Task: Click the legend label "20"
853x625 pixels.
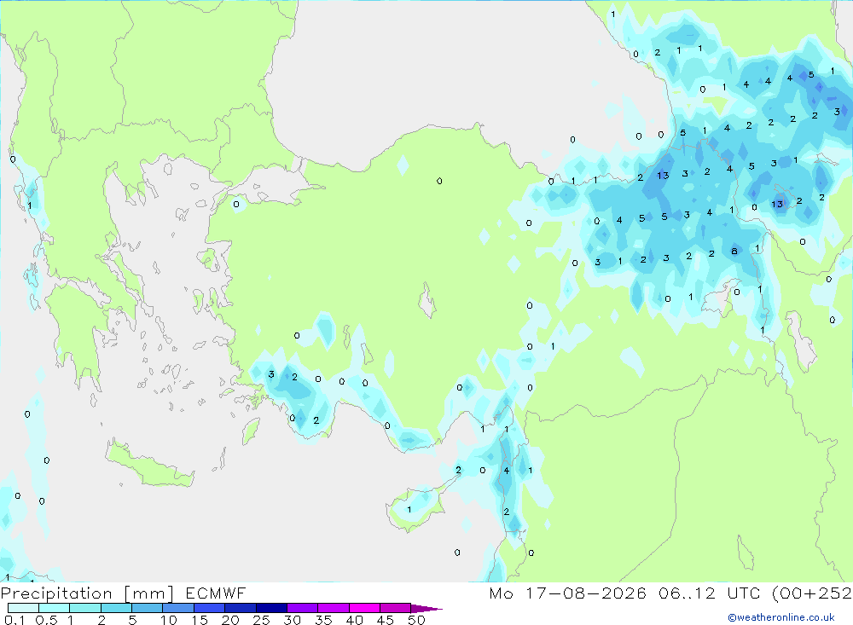Action: (x=230, y=620)
